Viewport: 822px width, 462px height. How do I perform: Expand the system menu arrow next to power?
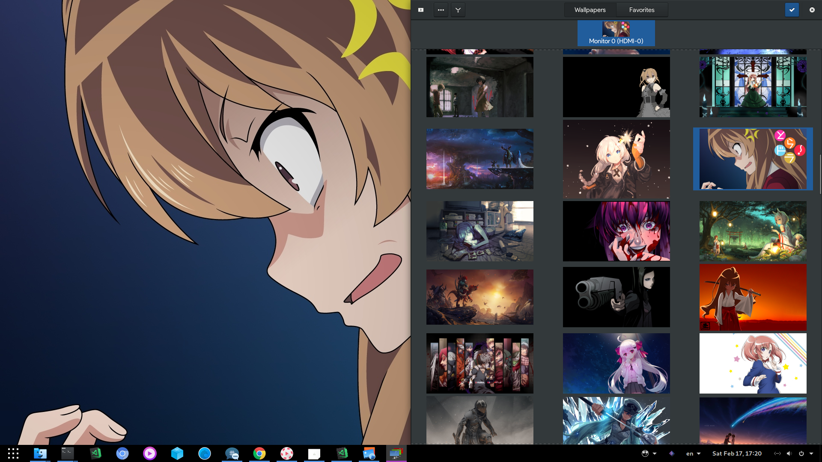[x=811, y=453]
